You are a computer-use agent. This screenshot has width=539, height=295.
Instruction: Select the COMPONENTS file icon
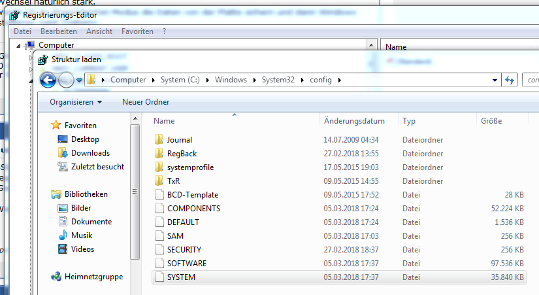coord(159,208)
